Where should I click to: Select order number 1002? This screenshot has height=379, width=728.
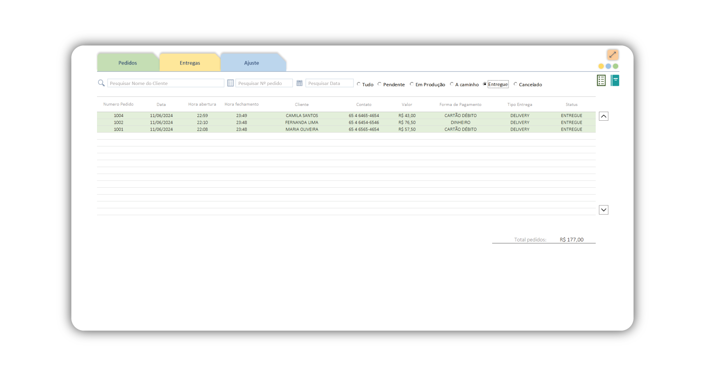point(118,122)
